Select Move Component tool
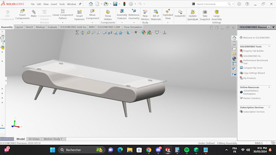 [x=93, y=14]
